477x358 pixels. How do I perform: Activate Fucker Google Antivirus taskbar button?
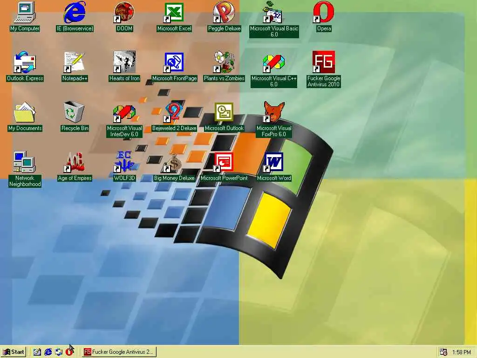(119, 352)
